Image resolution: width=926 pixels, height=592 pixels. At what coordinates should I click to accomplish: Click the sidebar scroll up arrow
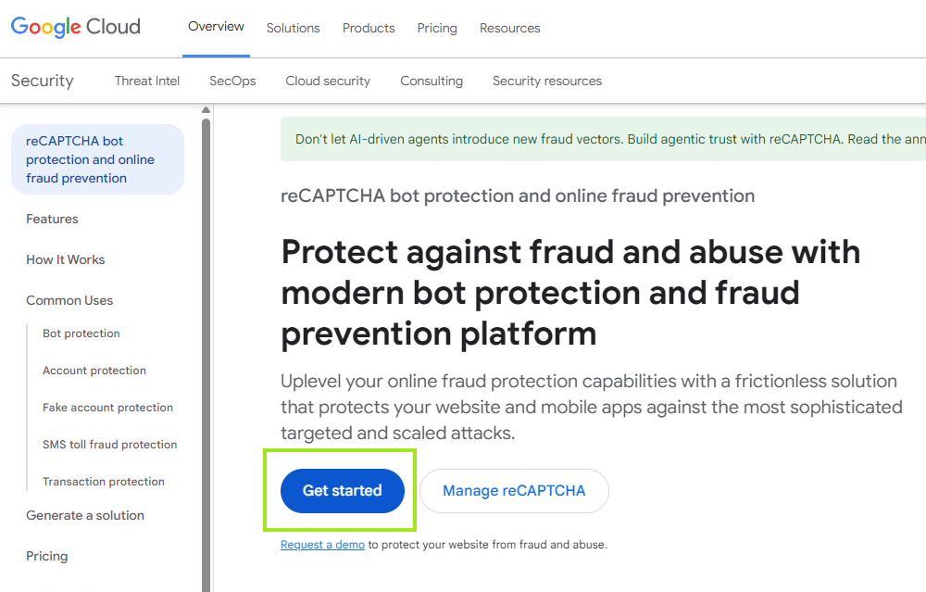point(206,110)
